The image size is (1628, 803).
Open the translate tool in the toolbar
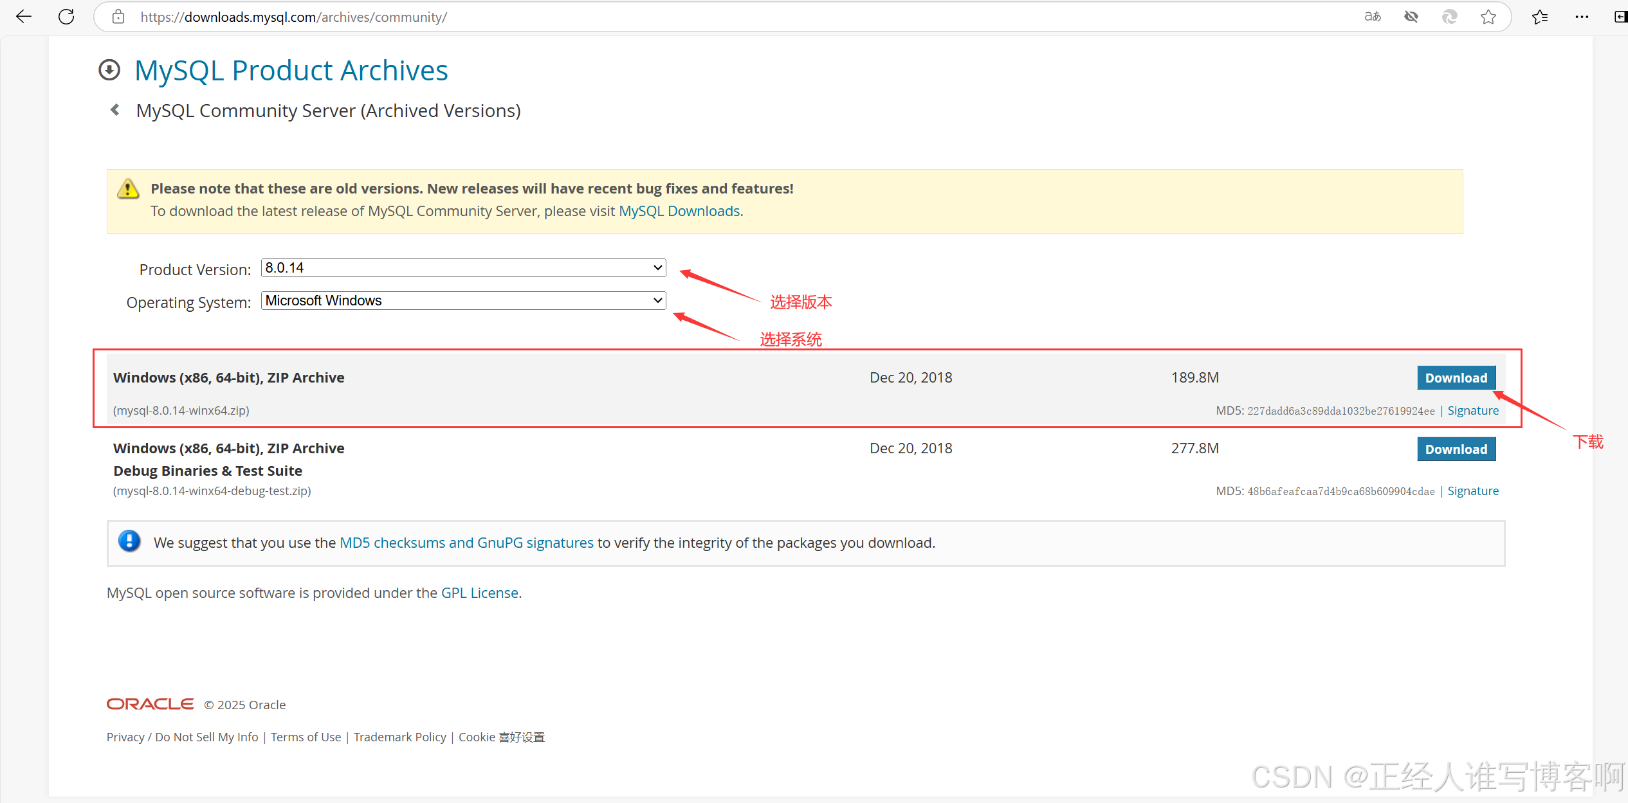1372,17
